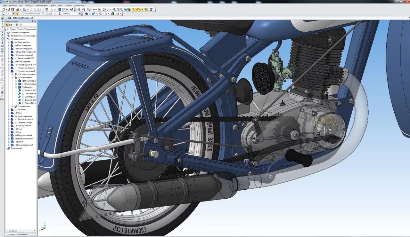Select Shaded with edges display icon

click(129, 9)
